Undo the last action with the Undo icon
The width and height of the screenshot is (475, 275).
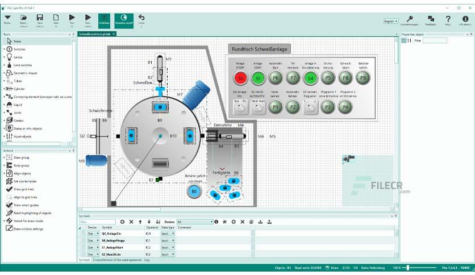coord(141,18)
